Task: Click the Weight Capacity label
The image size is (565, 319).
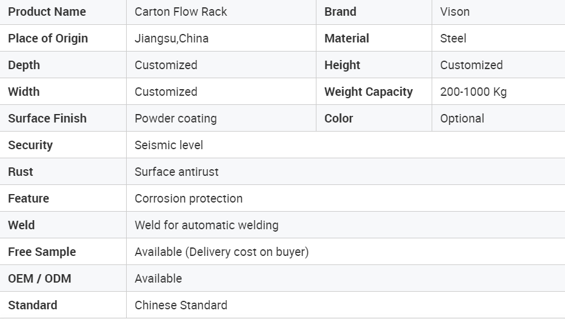Action: pyautogui.click(x=368, y=92)
